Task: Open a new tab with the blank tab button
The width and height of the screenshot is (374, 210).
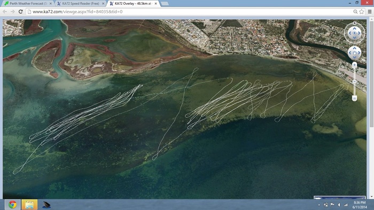Action: coord(165,4)
